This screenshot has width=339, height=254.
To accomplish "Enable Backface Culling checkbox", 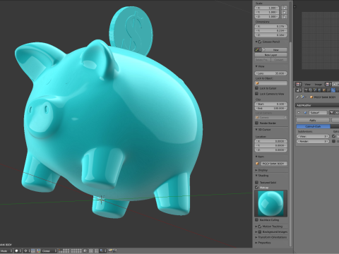I will pyautogui.click(x=257, y=219).
